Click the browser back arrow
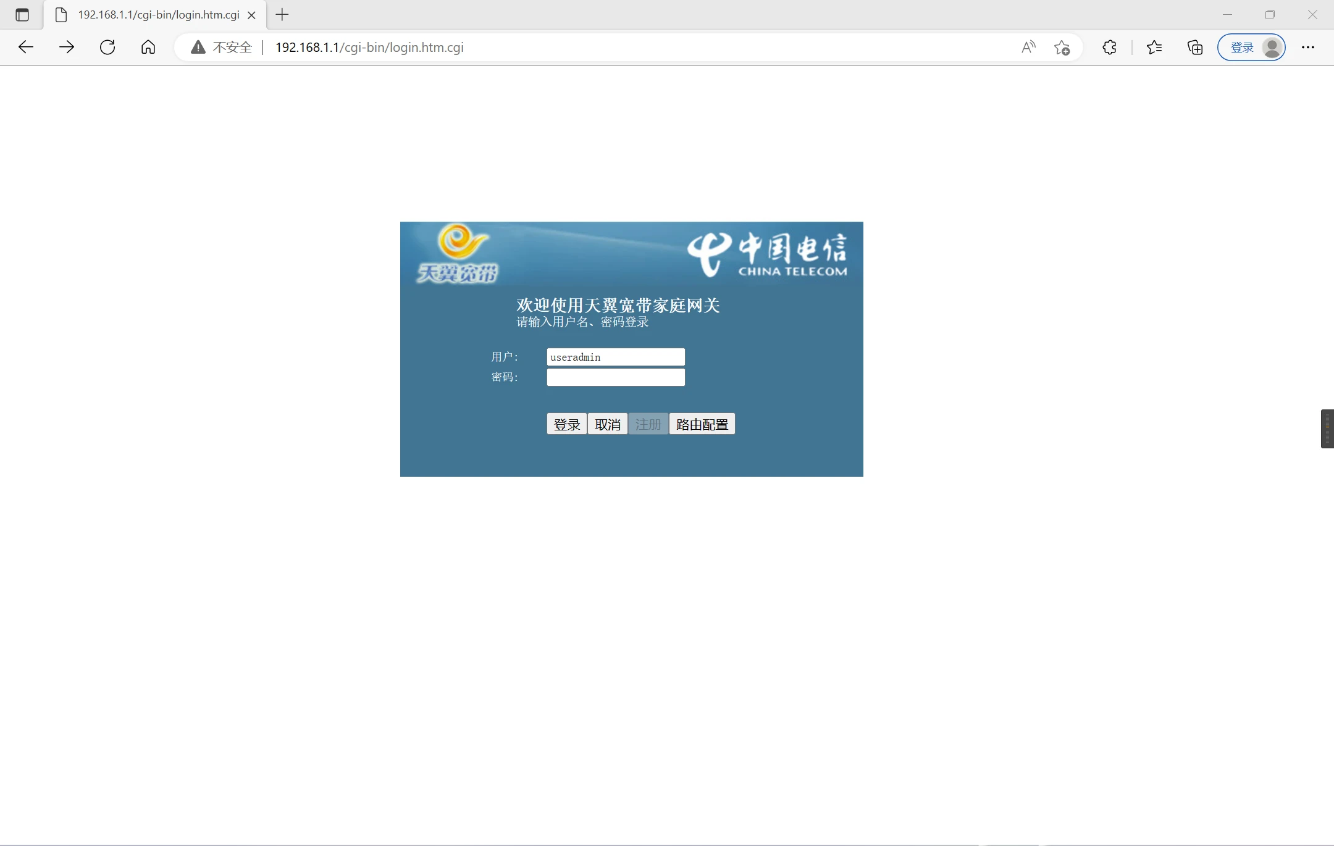 pos(26,47)
